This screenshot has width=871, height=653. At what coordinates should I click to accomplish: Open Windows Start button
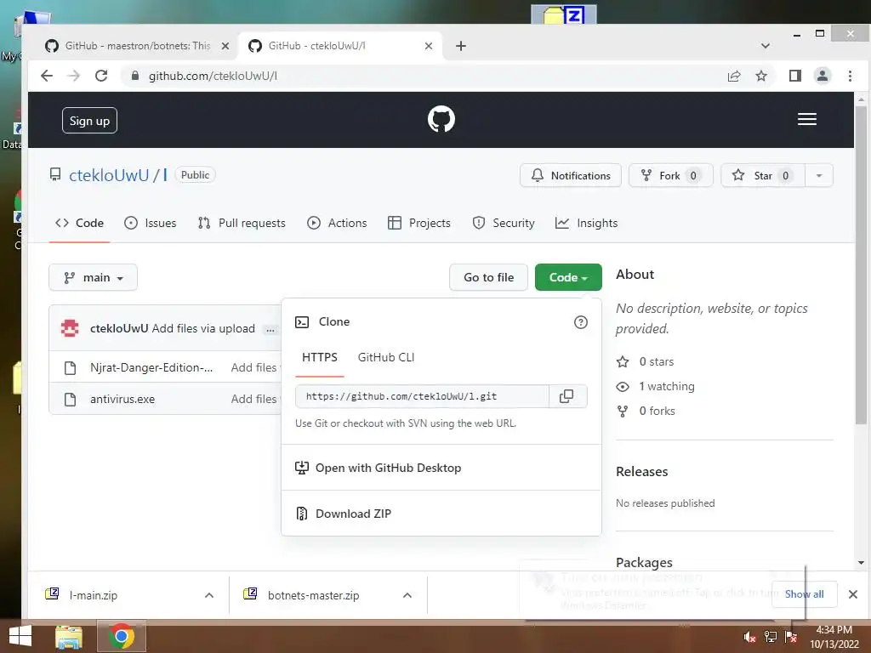coord(20,636)
